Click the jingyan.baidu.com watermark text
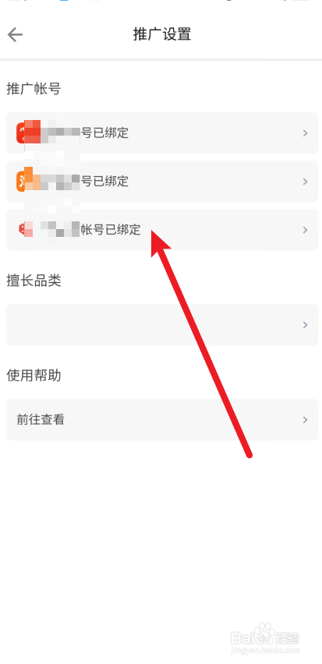The width and height of the screenshot is (322, 664). pos(265,650)
